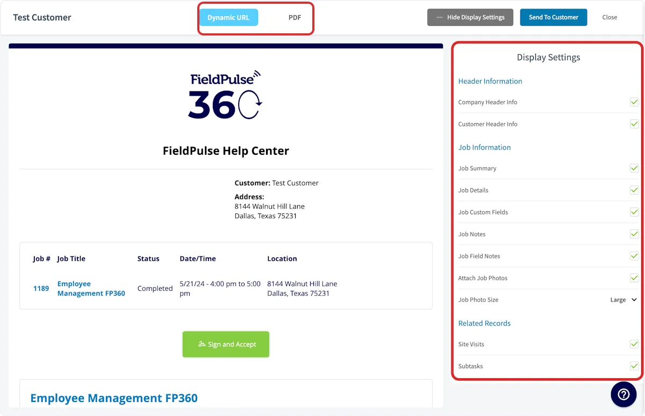Click the Date/Time column header
The image size is (645, 416).
(x=198, y=259)
